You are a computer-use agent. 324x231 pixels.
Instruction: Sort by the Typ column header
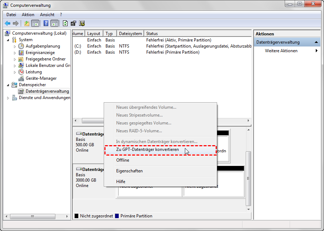[109, 34]
